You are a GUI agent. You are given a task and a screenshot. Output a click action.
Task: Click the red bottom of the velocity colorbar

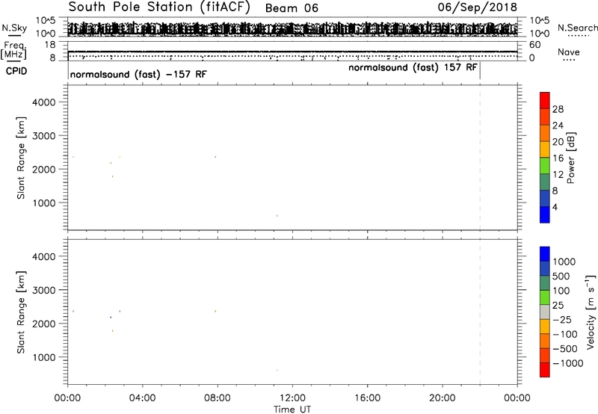(545, 370)
